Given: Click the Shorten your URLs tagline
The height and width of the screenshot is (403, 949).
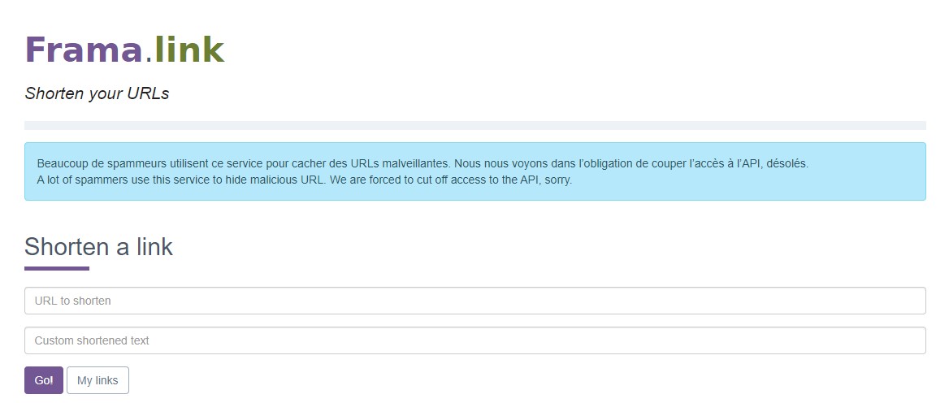Looking at the screenshot, I should click(x=97, y=93).
